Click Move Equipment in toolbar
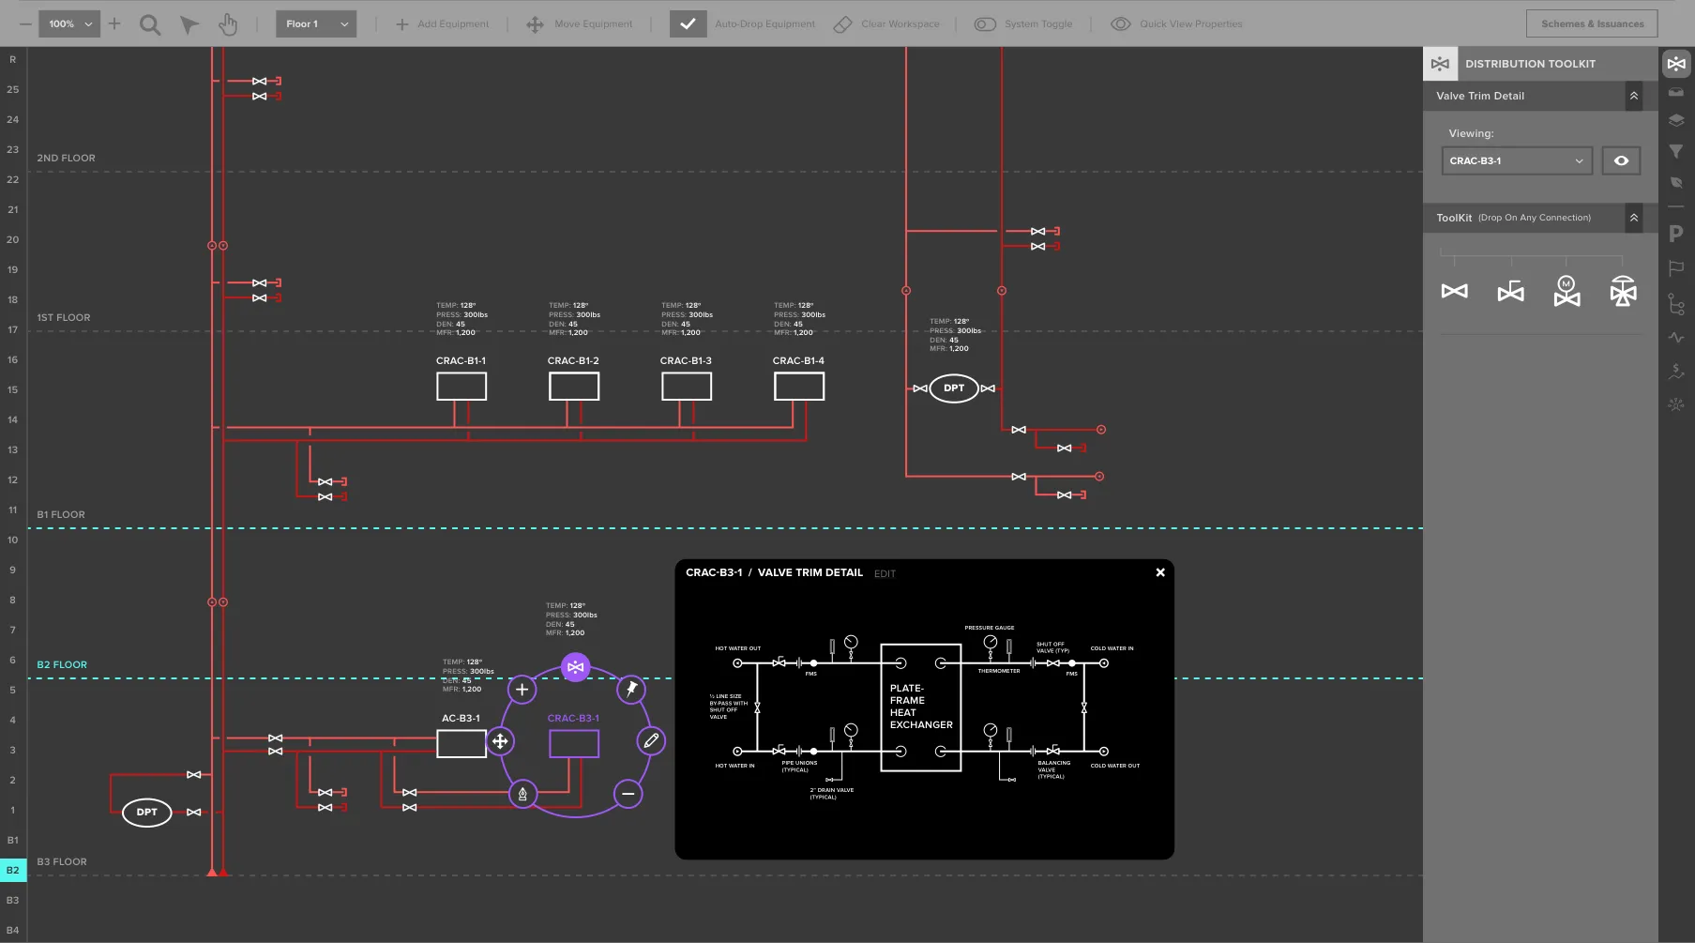Screen dimensions: 1695x943 tap(579, 24)
